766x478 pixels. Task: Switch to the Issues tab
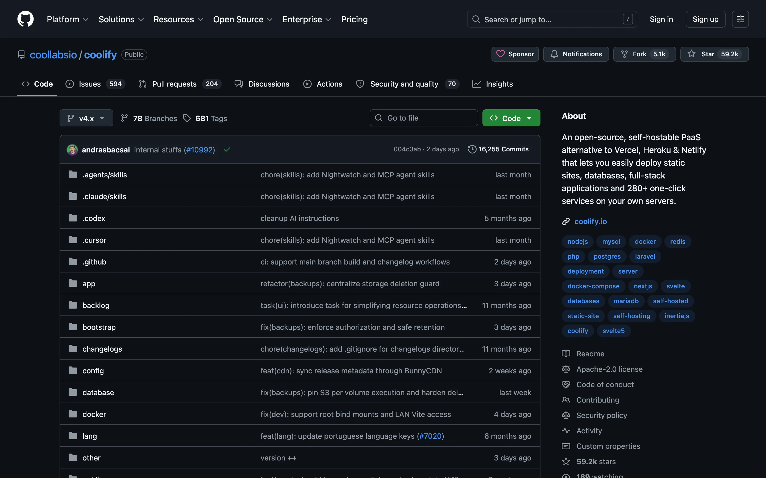click(x=95, y=84)
